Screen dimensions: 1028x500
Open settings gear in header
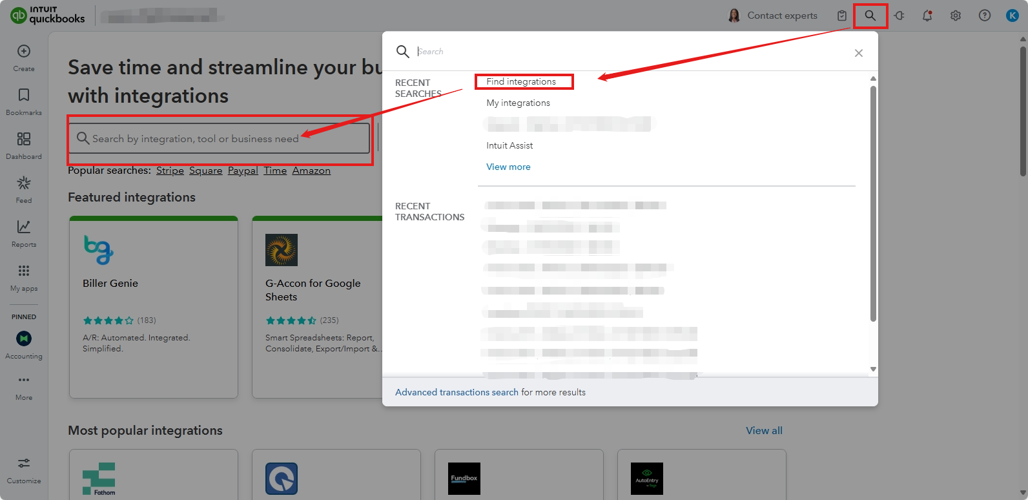(956, 16)
